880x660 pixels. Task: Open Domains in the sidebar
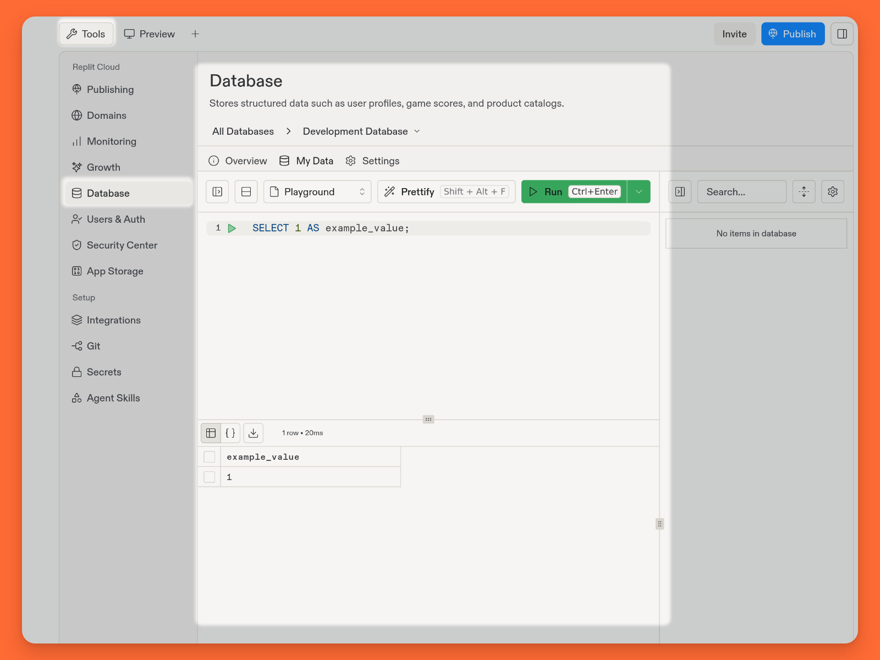click(128, 116)
